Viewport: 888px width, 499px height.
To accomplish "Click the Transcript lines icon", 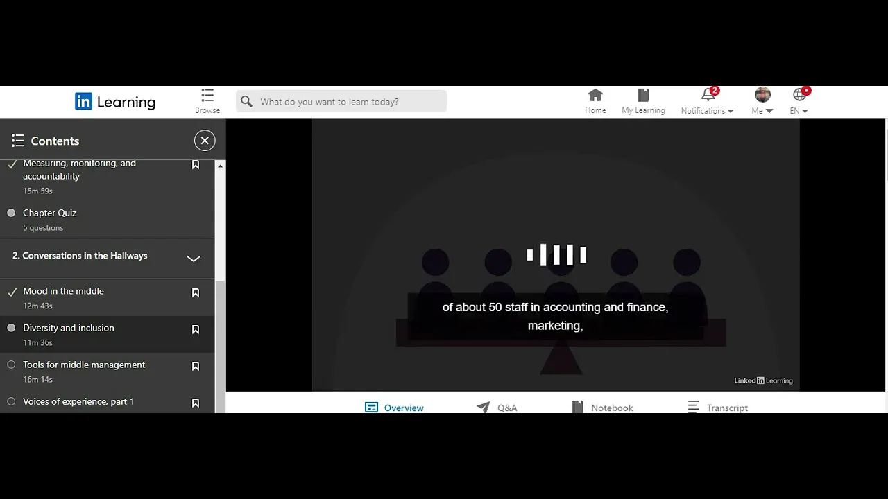I will point(693,407).
